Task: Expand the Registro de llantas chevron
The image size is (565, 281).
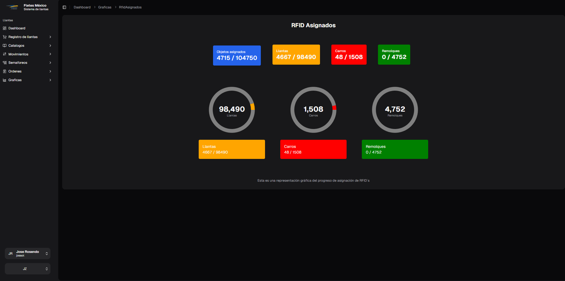Action: 50,37
